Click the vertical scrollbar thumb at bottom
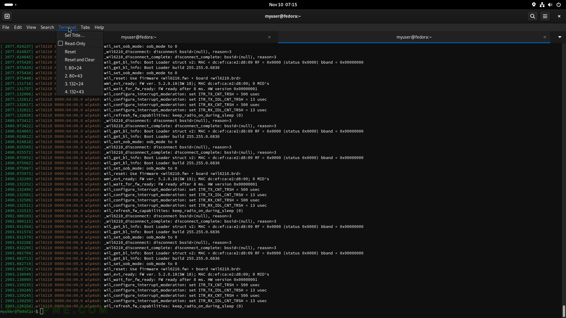The height and width of the screenshot is (318, 566). 564,311
